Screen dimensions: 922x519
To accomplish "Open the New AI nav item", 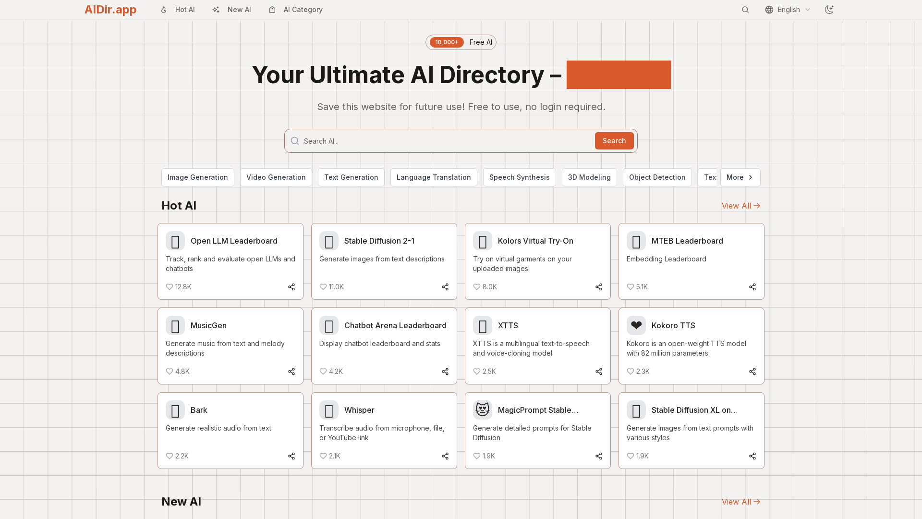I will point(232,10).
